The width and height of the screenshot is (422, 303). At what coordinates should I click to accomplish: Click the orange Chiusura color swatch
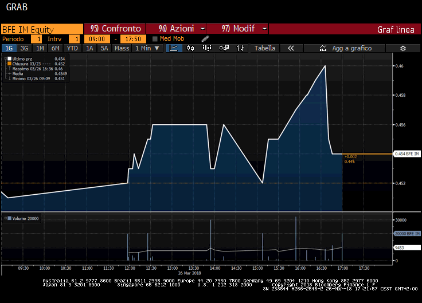9,64
